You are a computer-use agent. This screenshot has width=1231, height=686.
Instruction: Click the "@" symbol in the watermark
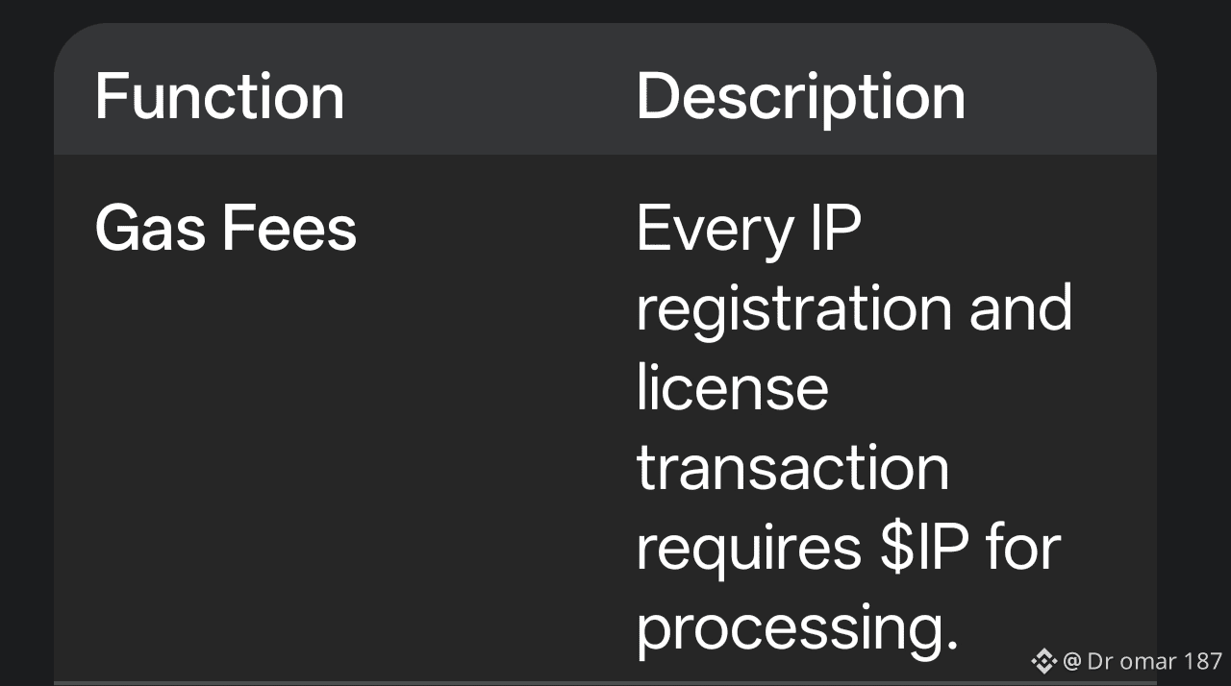[1073, 661]
